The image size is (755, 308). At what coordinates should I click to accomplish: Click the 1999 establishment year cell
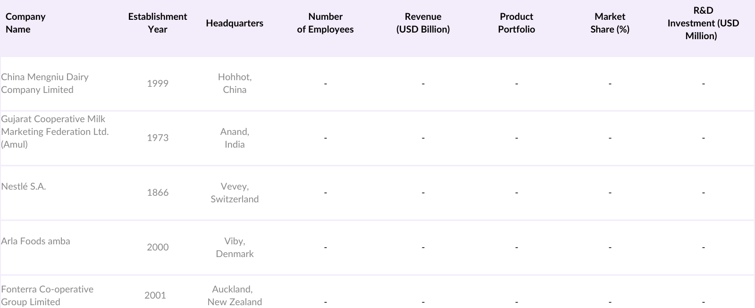[x=158, y=83]
